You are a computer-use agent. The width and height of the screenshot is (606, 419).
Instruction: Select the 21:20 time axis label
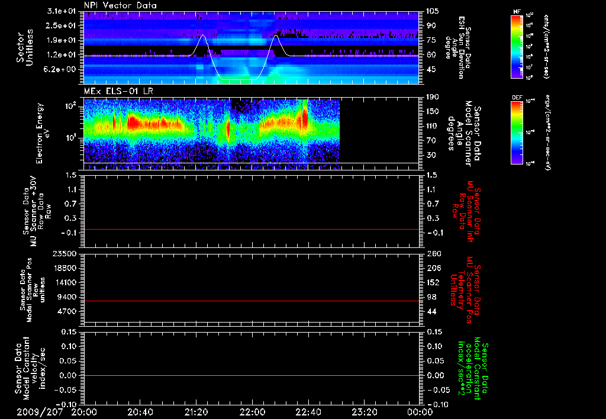[x=196, y=411]
